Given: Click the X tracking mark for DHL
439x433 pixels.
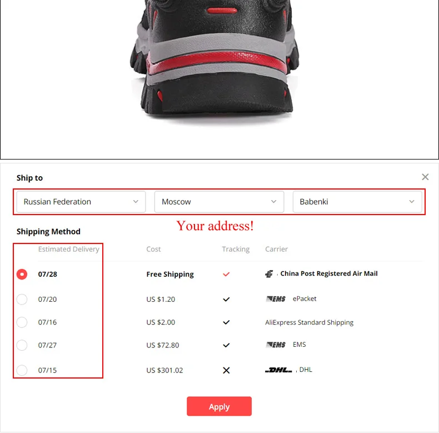Looking at the screenshot, I should click(226, 370).
